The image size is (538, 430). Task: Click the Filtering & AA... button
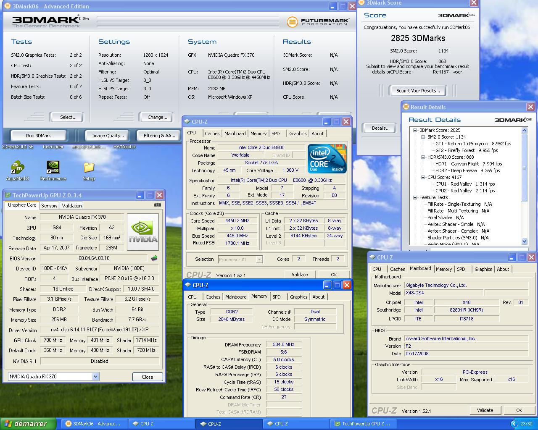pyautogui.click(x=159, y=136)
